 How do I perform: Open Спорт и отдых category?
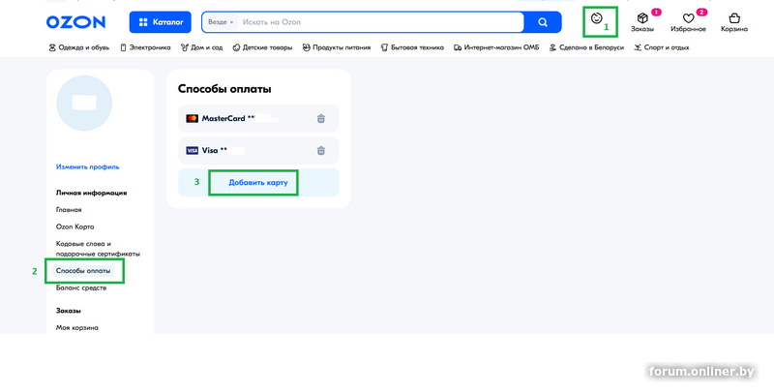(662, 47)
